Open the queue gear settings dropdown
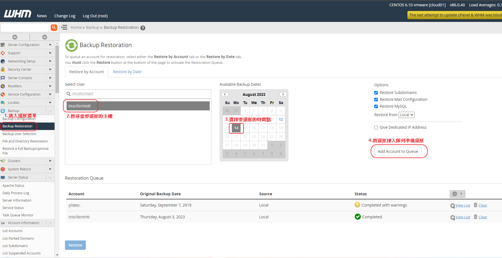This screenshot has height=258, width=502. [x=457, y=194]
